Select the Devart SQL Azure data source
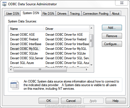130x108 pixels. click(22, 63)
